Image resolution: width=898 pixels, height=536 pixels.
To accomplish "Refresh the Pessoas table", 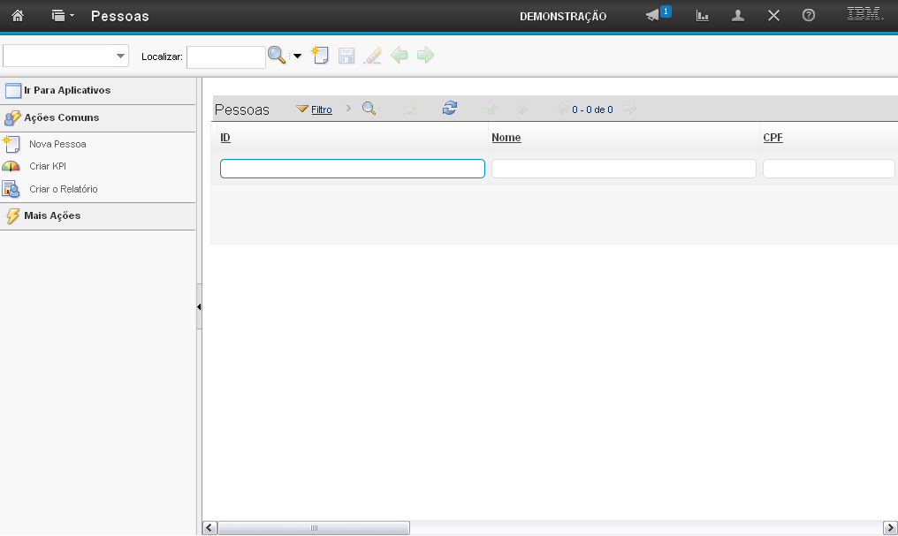I will point(450,109).
